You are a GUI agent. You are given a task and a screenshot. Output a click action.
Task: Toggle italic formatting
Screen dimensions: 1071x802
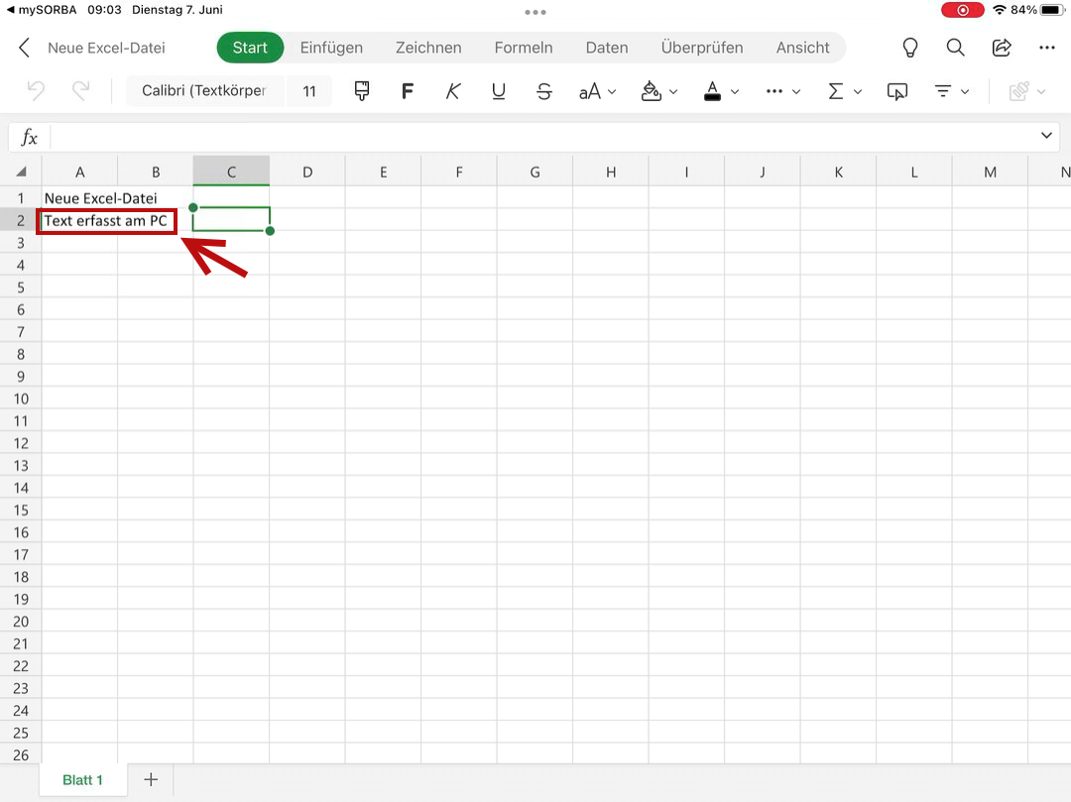point(453,91)
